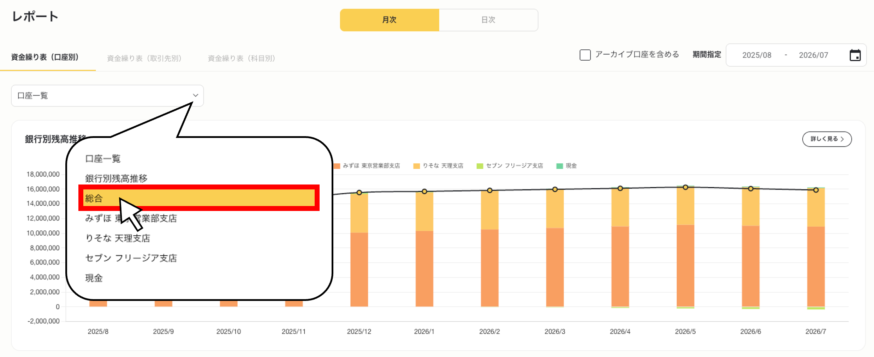Image resolution: width=874 pixels, height=357 pixels.
Task: Click the 口座一覧 dropdown chevron arrow
Action: 195,96
